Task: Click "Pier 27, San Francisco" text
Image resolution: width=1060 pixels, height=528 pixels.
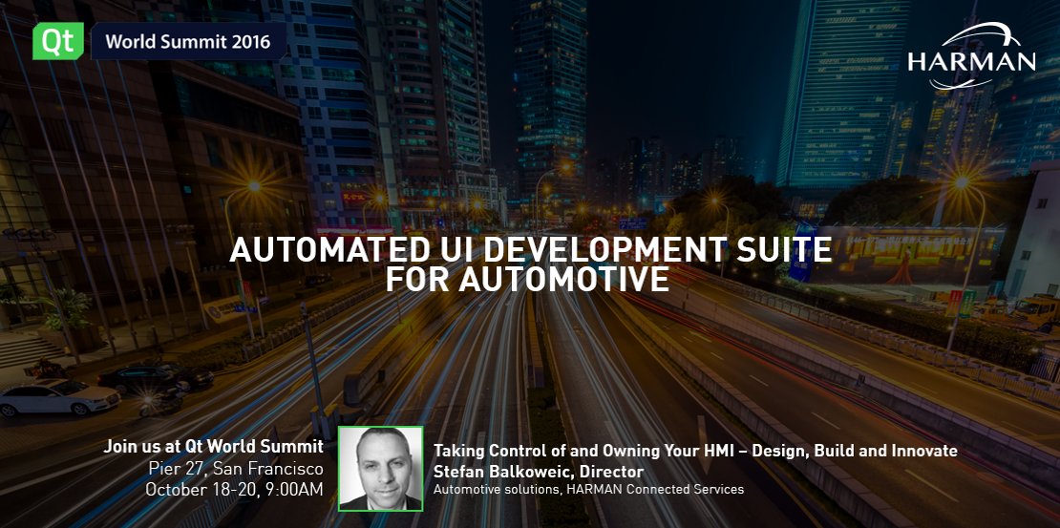Action: point(236,468)
